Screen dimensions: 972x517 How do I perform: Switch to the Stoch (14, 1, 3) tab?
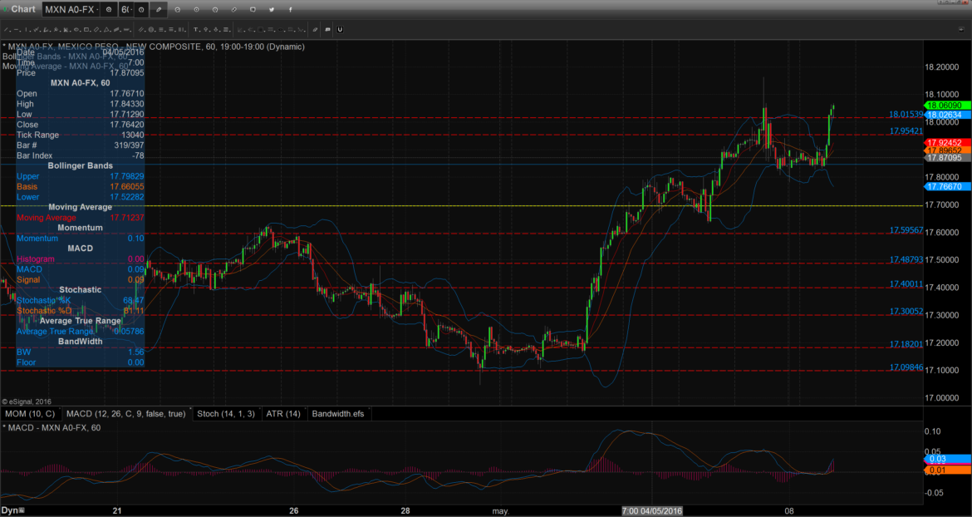[226, 413]
